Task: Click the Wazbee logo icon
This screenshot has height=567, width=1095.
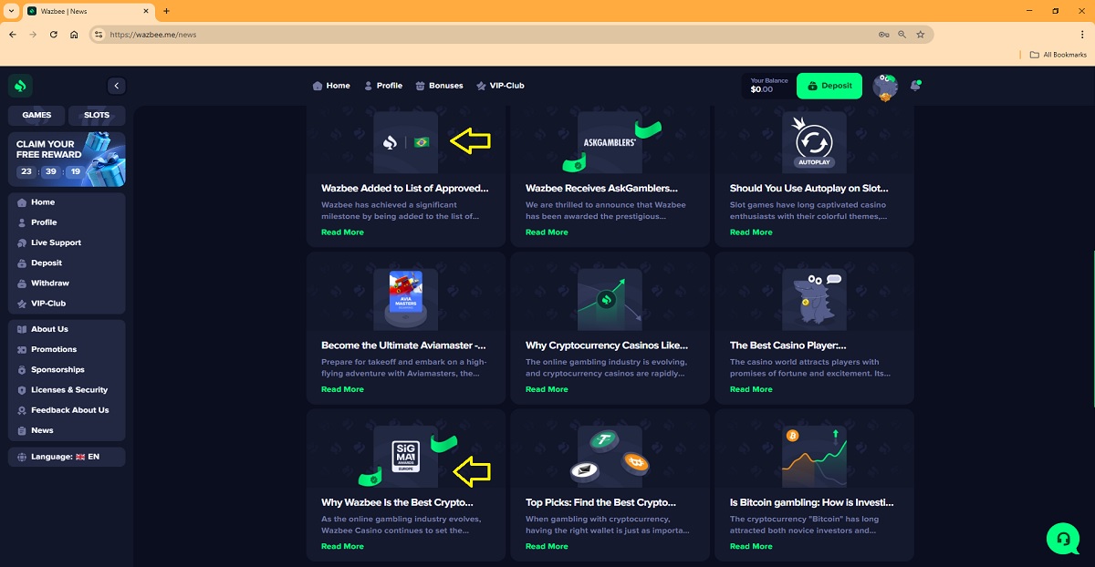Action: coord(21,86)
